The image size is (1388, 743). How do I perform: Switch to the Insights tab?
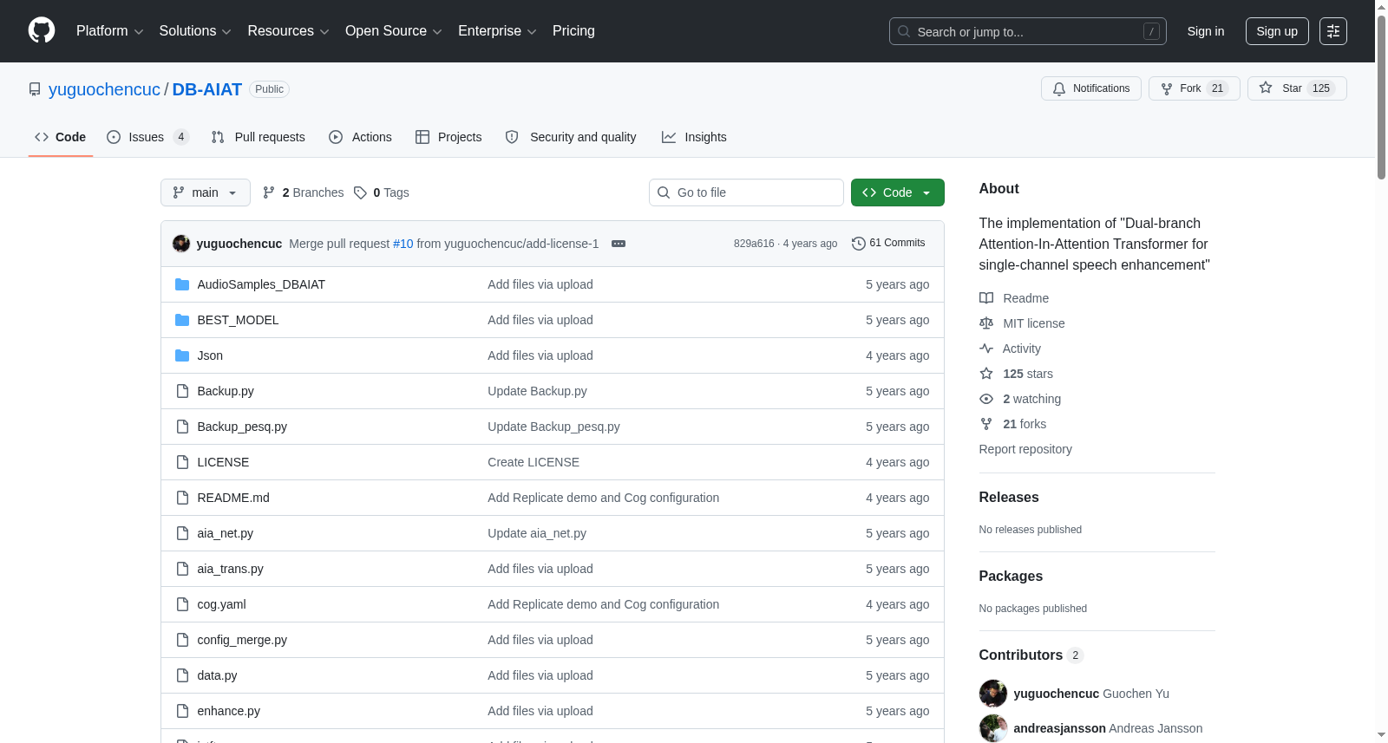point(694,137)
